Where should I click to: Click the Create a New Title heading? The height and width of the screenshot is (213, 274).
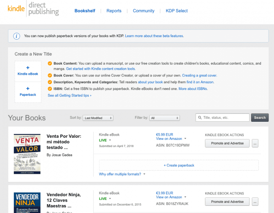[33, 54]
